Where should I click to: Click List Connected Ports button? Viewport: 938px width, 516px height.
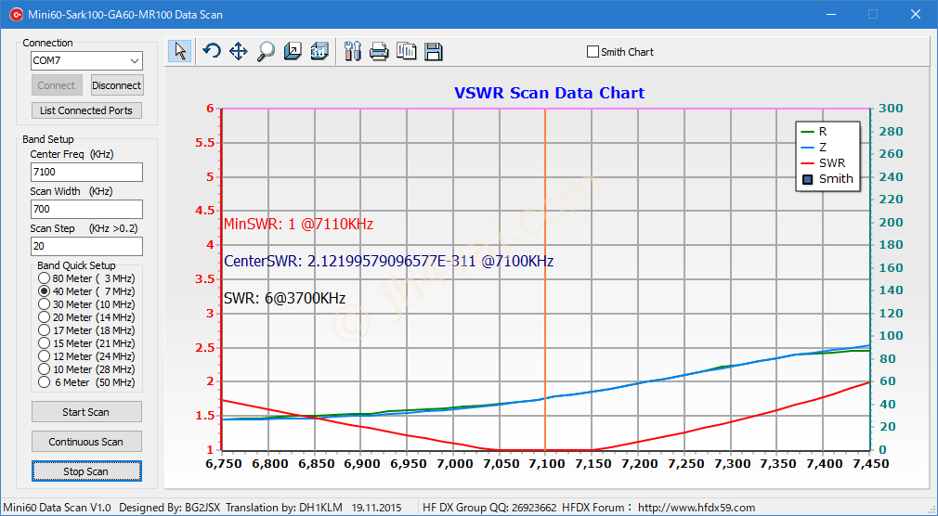point(86,110)
